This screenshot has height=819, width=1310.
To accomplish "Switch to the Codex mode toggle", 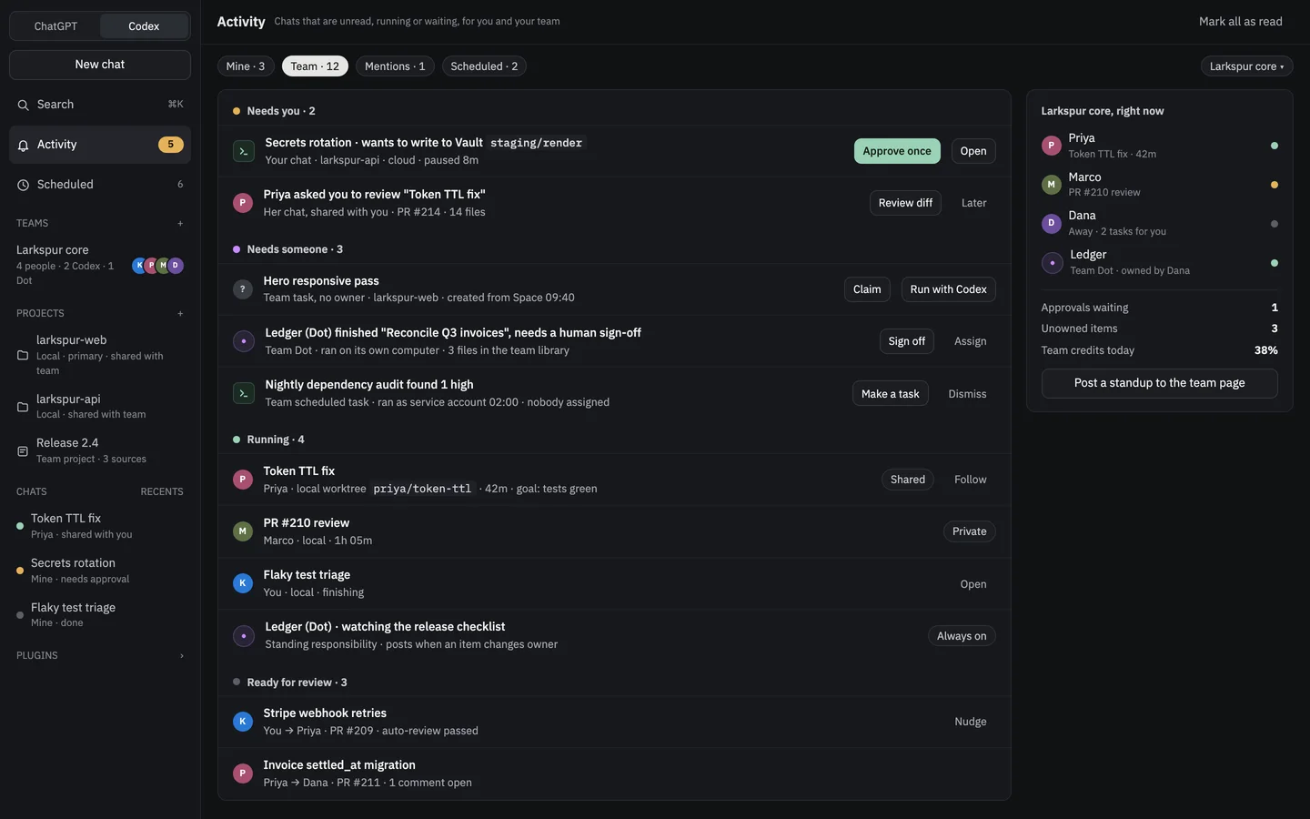I will 144,26.
